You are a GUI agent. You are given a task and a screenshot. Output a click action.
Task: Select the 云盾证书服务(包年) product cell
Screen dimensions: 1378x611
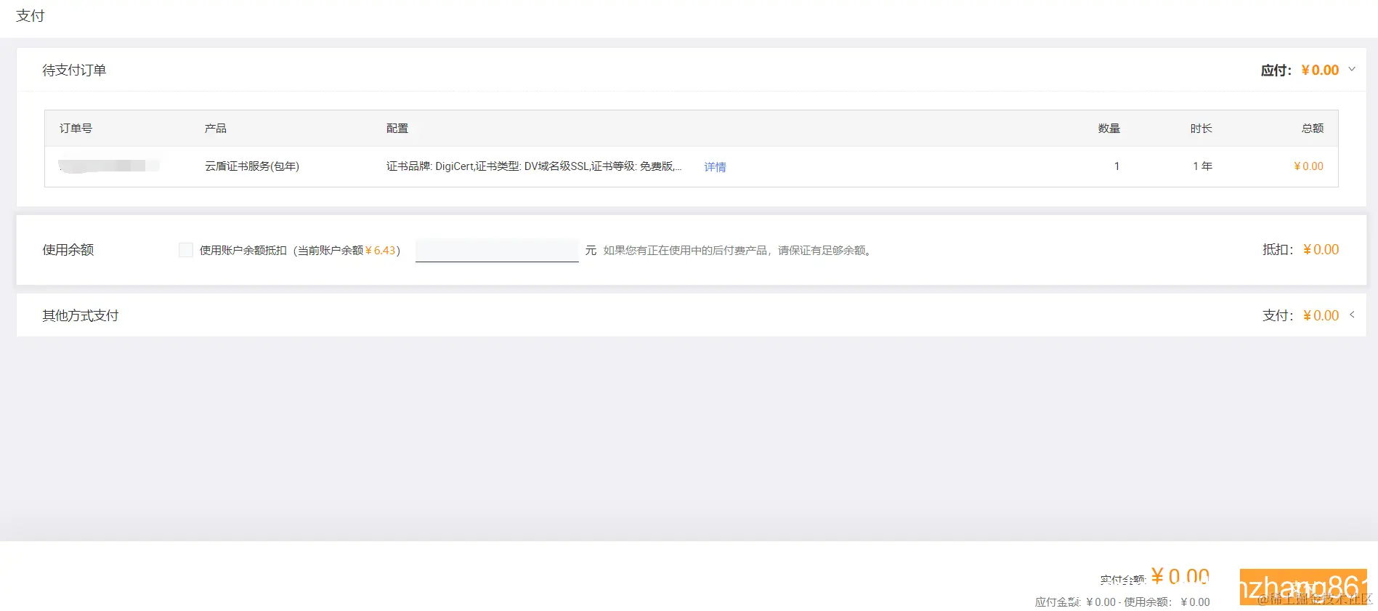[x=252, y=166]
